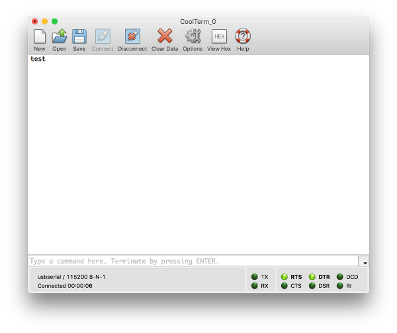Focus the command input field
The width and height of the screenshot is (397, 333).
pos(193,261)
